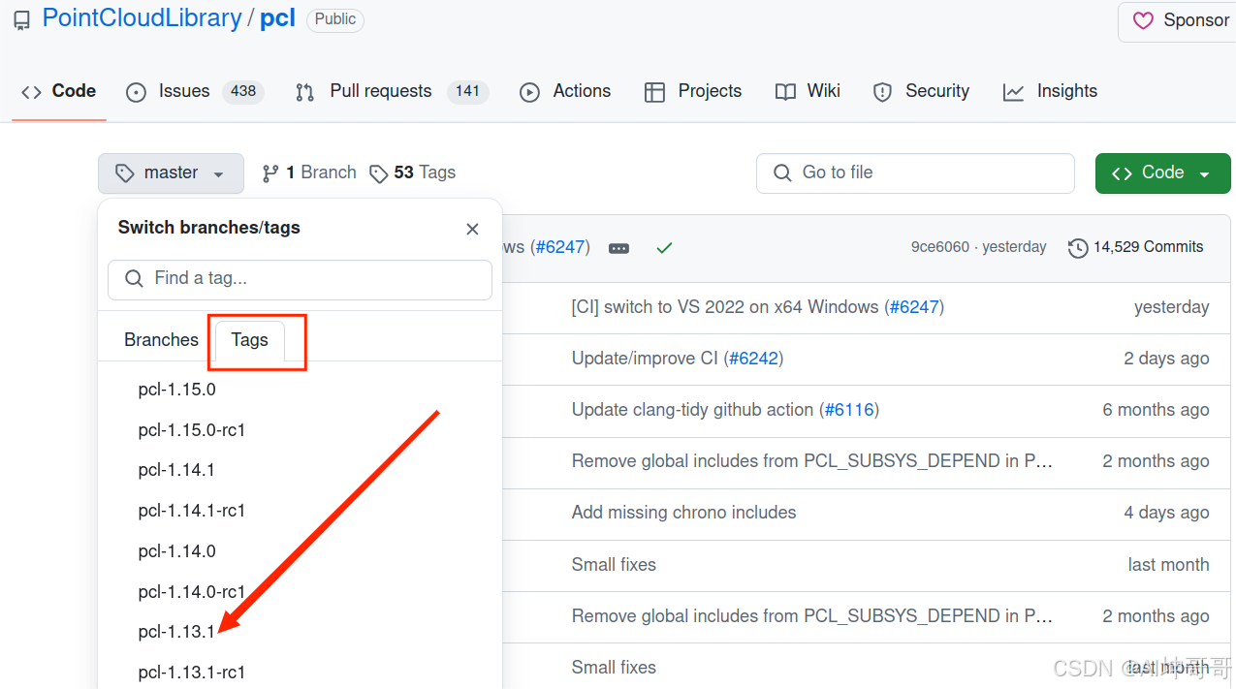Click the Issues count badge 438
Viewport: 1236px width, 689px height.
coord(243,91)
